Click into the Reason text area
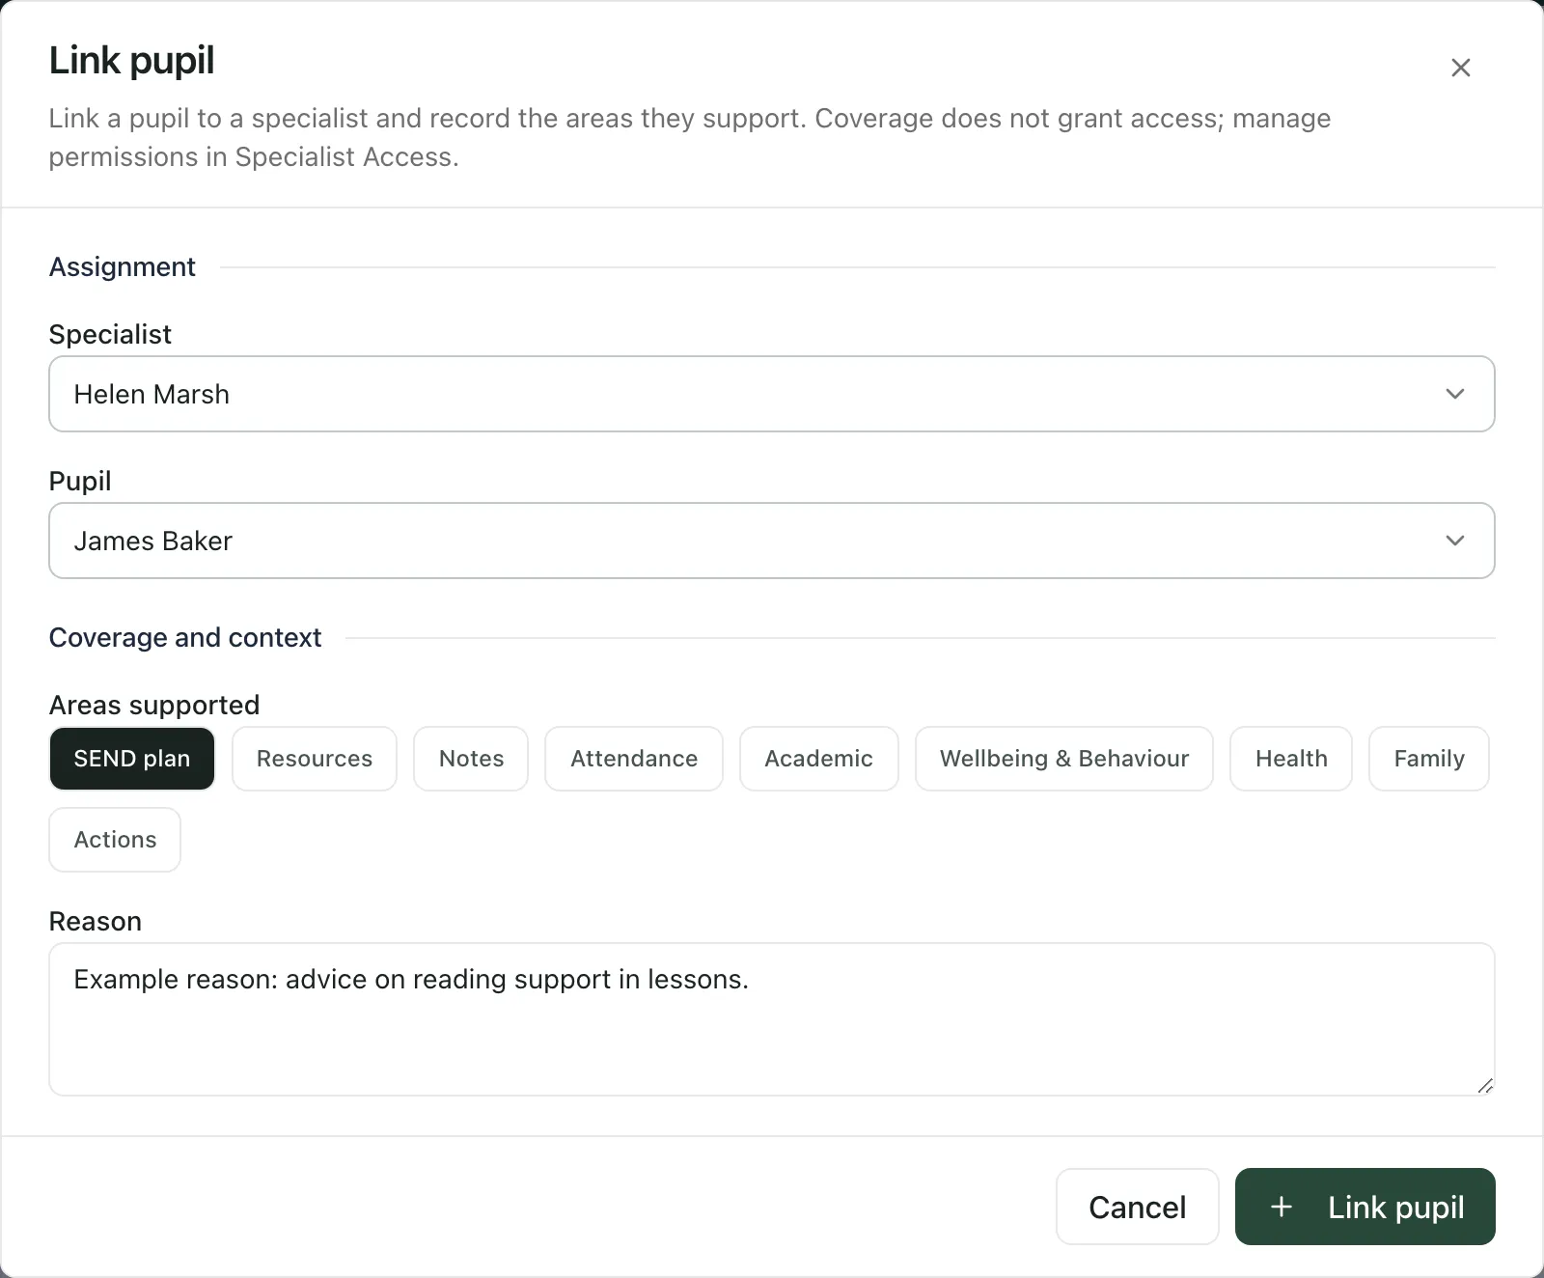 (x=772, y=1019)
